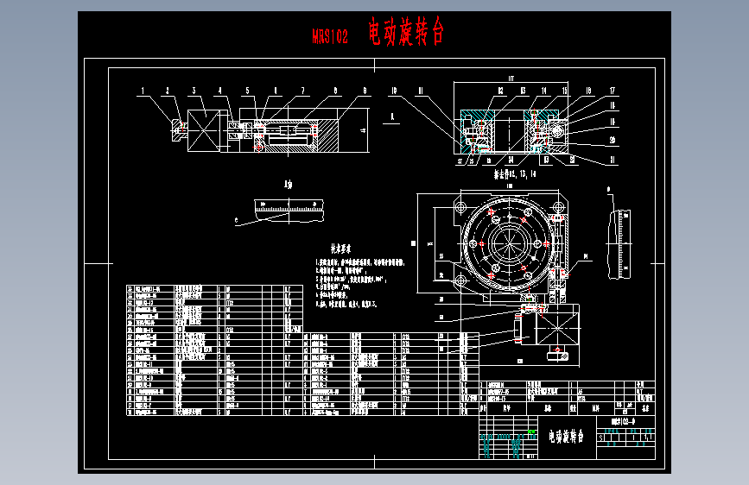Screen dimensions: 749x485
Task: Click balloon number 1 in the section view
Action: coord(143,91)
